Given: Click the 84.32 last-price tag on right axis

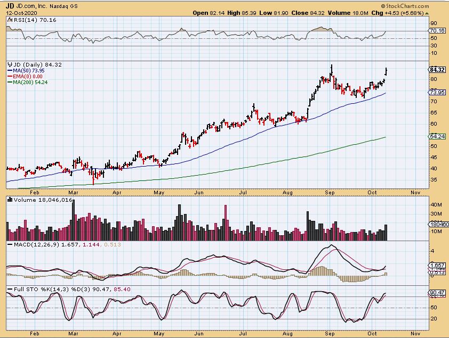Looking at the screenshot, I should (x=437, y=70).
